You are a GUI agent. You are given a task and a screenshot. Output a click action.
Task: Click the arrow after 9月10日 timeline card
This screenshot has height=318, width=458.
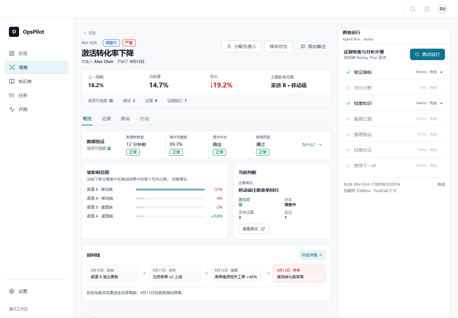click(x=144, y=273)
